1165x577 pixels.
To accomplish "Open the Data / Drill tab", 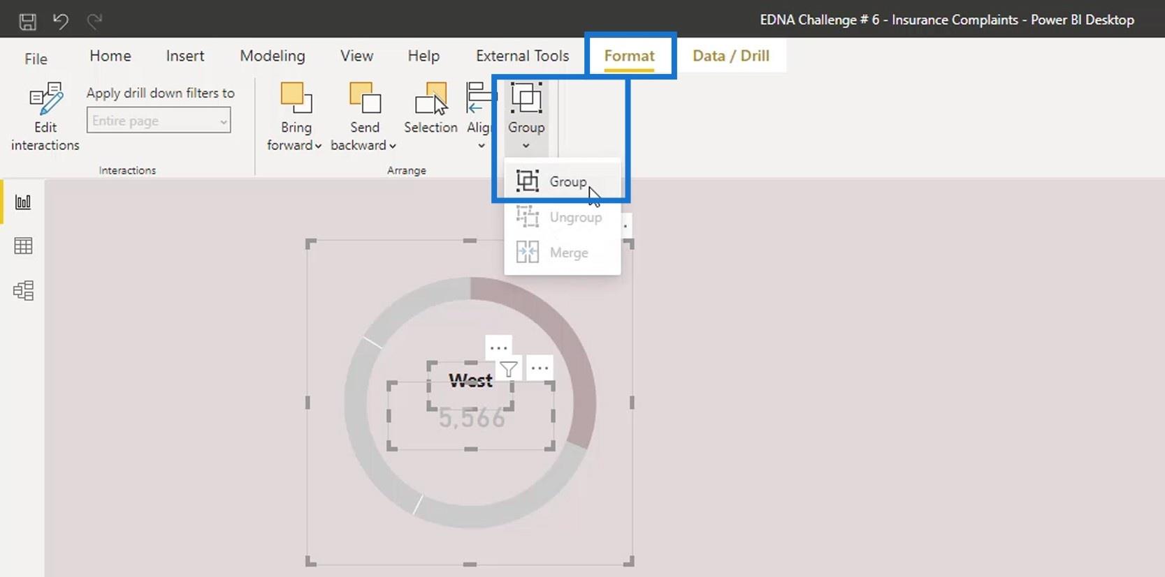I will (x=731, y=56).
